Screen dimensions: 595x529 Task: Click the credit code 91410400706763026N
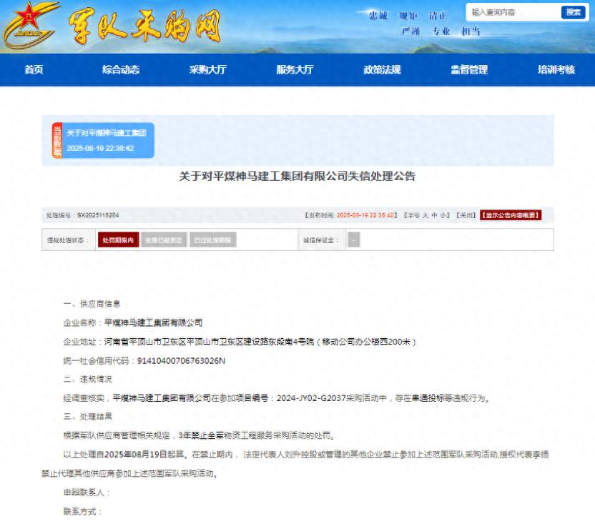(181, 361)
